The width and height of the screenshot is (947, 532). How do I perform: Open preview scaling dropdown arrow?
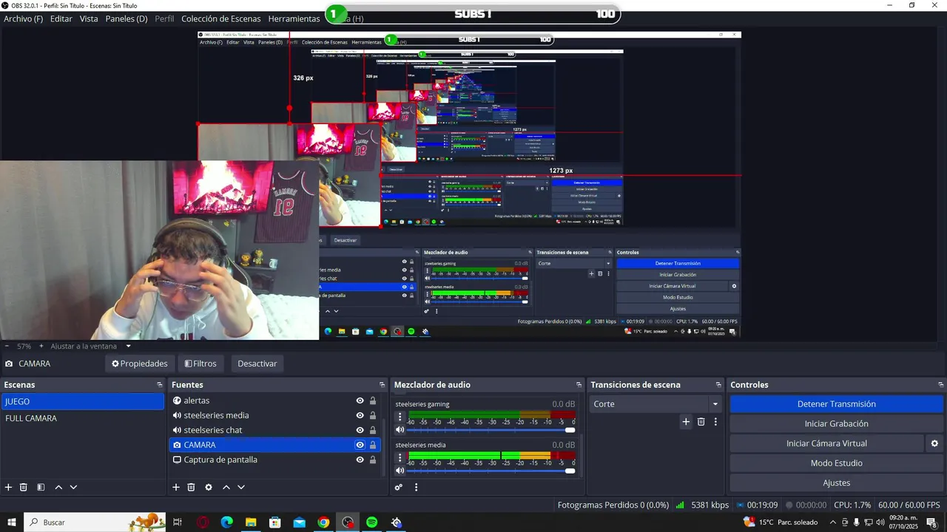click(128, 346)
